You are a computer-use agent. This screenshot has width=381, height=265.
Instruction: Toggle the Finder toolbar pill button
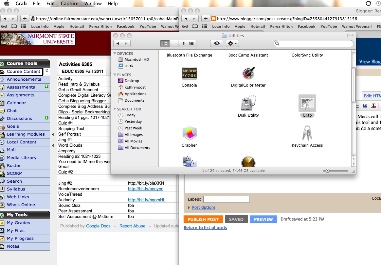tap(350, 36)
